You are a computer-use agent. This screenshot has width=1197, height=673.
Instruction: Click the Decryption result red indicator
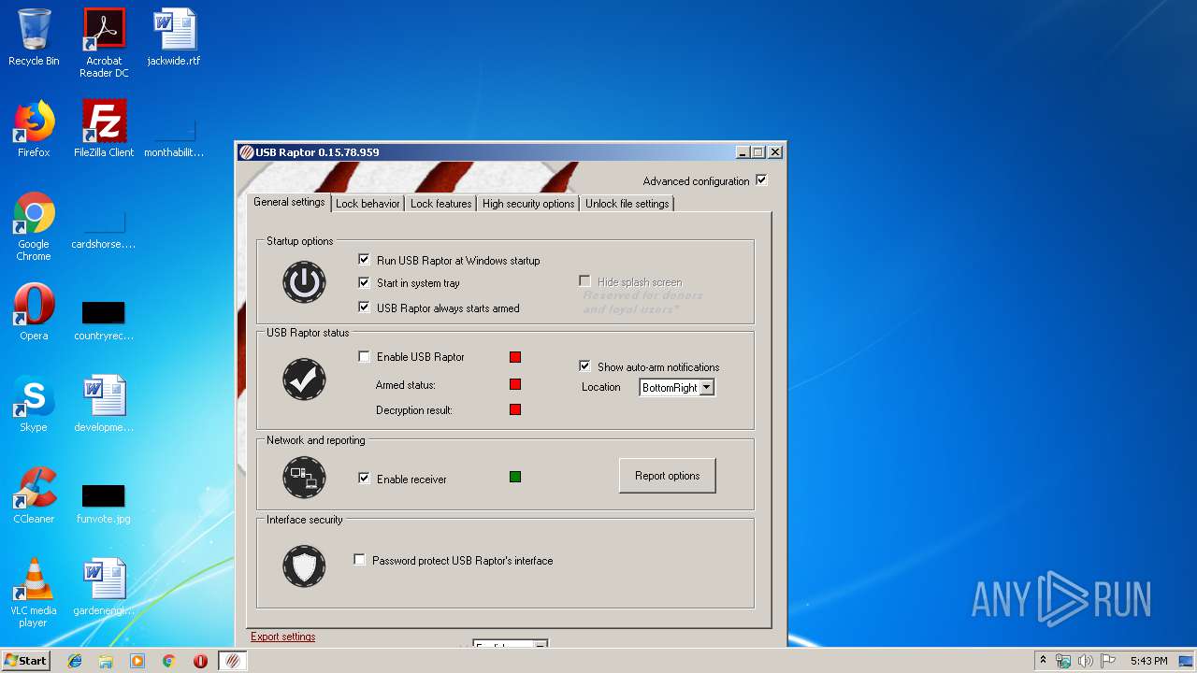515,409
